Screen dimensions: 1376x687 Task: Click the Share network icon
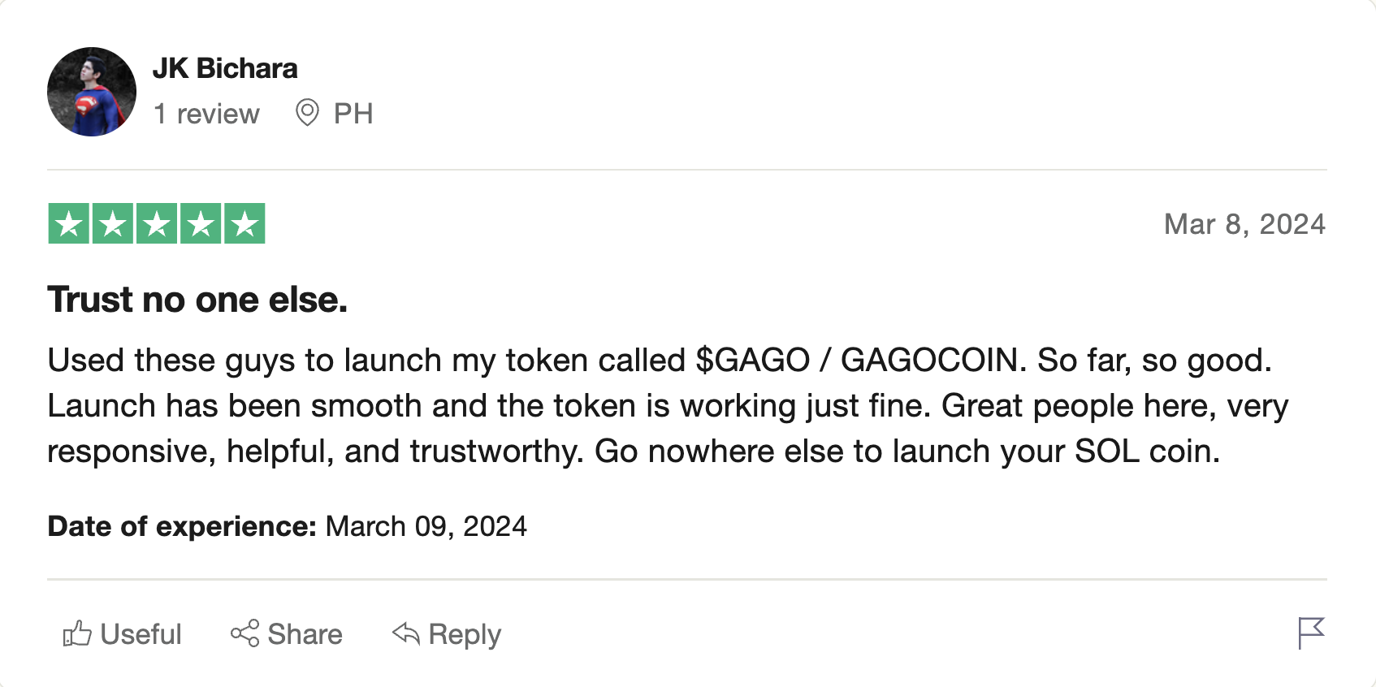244,633
